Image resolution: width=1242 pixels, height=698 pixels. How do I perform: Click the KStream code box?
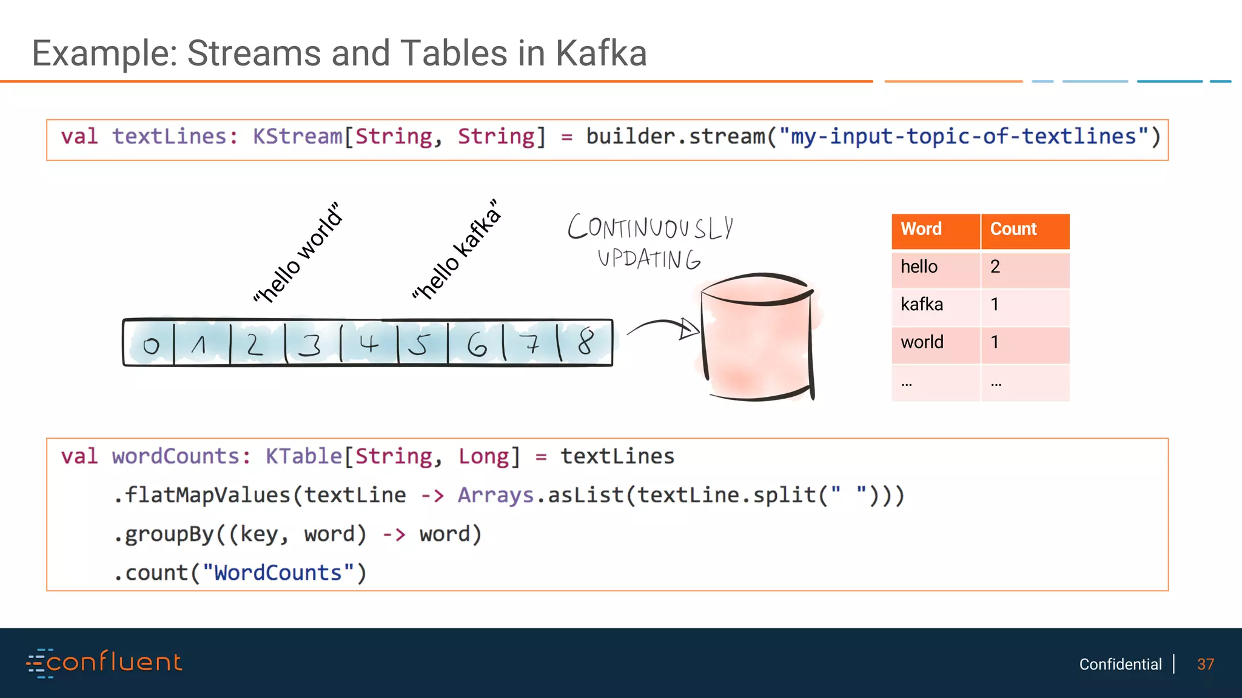click(608, 139)
